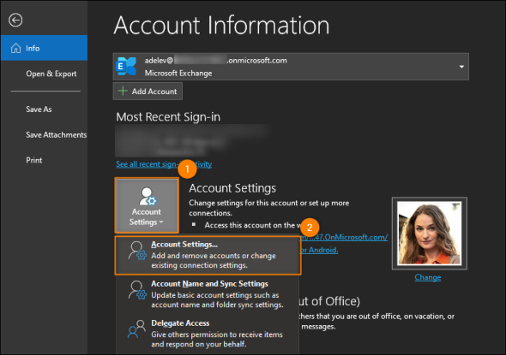Click the Add Account button
Screen dimensions: 506x355
148,91
